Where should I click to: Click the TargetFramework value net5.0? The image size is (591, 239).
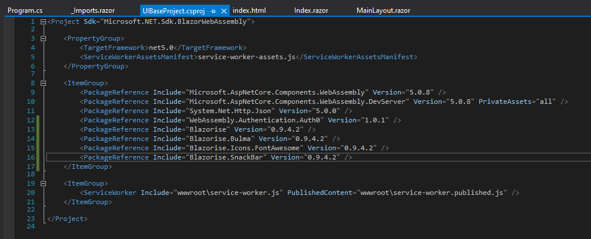pos(161,48)
